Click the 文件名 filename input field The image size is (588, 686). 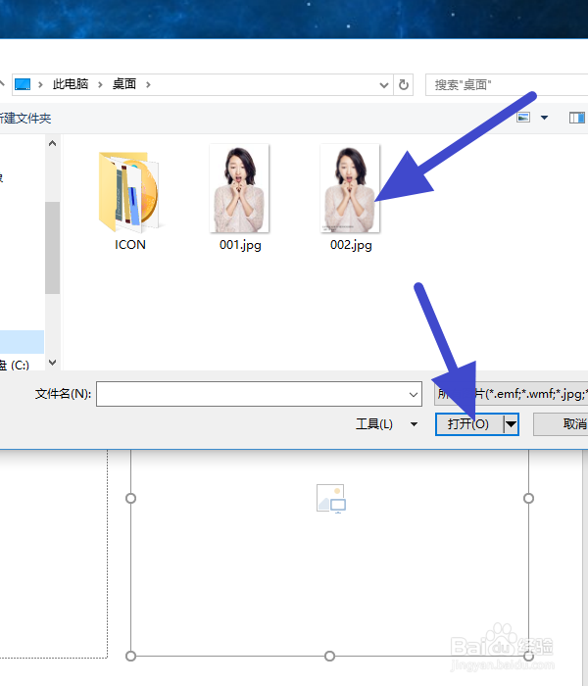(259, 394)
